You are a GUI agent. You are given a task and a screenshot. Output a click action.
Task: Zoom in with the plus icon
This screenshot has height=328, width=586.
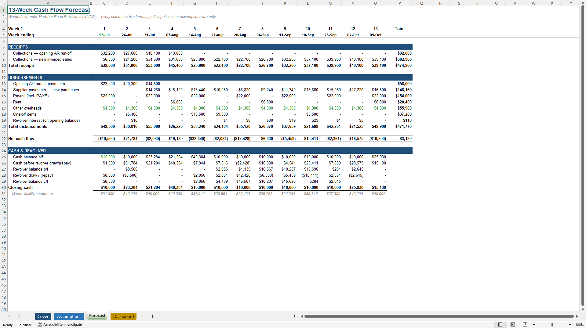click(570, 325)
